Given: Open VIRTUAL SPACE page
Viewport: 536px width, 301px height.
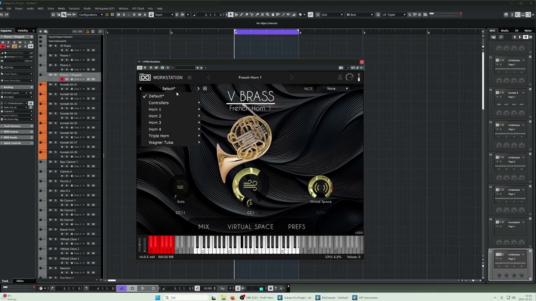Looking at the screenshot, I should pos(250,227).
